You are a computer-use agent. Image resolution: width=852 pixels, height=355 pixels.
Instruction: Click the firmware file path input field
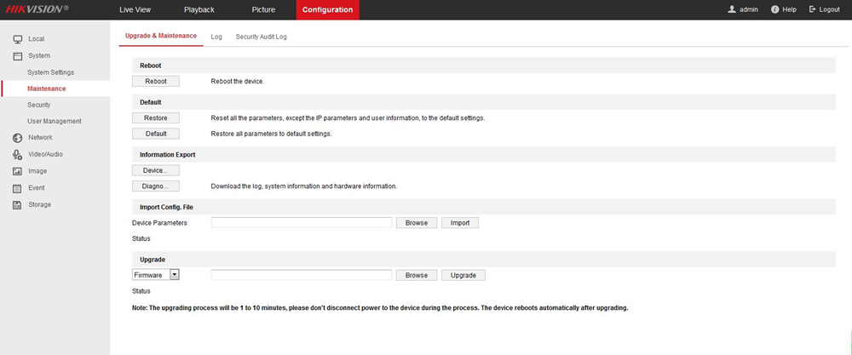pyautogui.click(x=301, y=276)
